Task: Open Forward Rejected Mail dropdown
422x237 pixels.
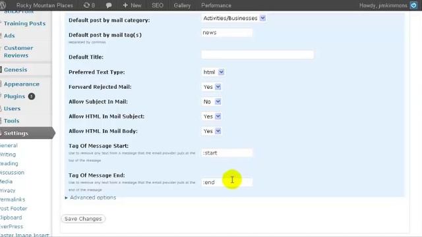Action: click(x=212, y=87)
